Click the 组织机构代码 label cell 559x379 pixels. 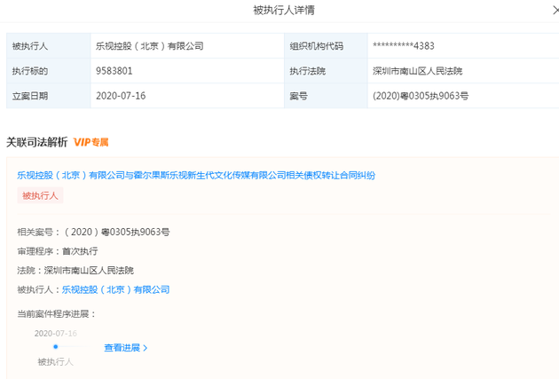coord(326,46)
